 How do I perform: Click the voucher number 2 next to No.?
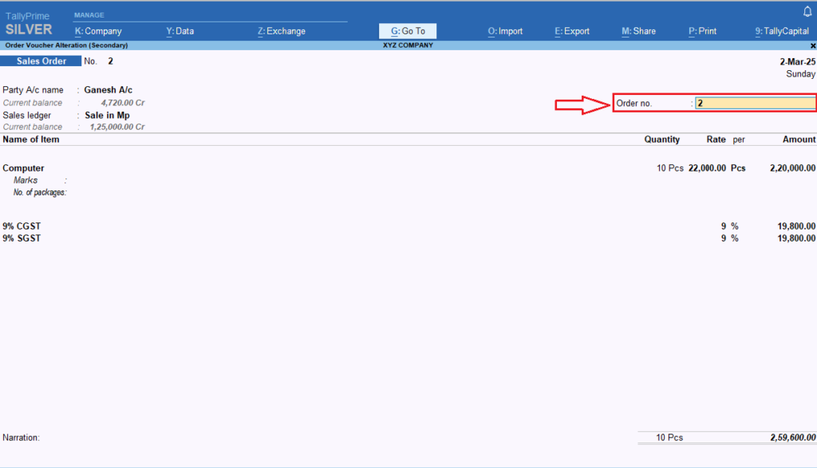pos(110,61)
